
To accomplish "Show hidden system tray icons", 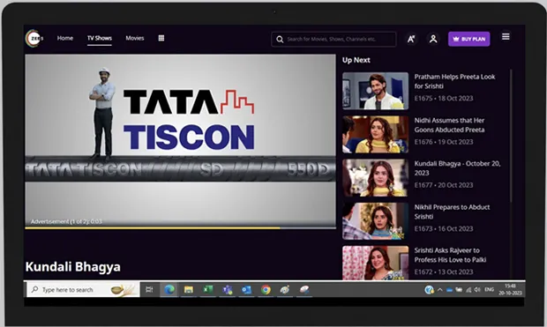I will click(440, 290).
